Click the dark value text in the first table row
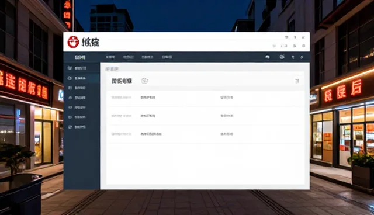 (x=148, y=98)
